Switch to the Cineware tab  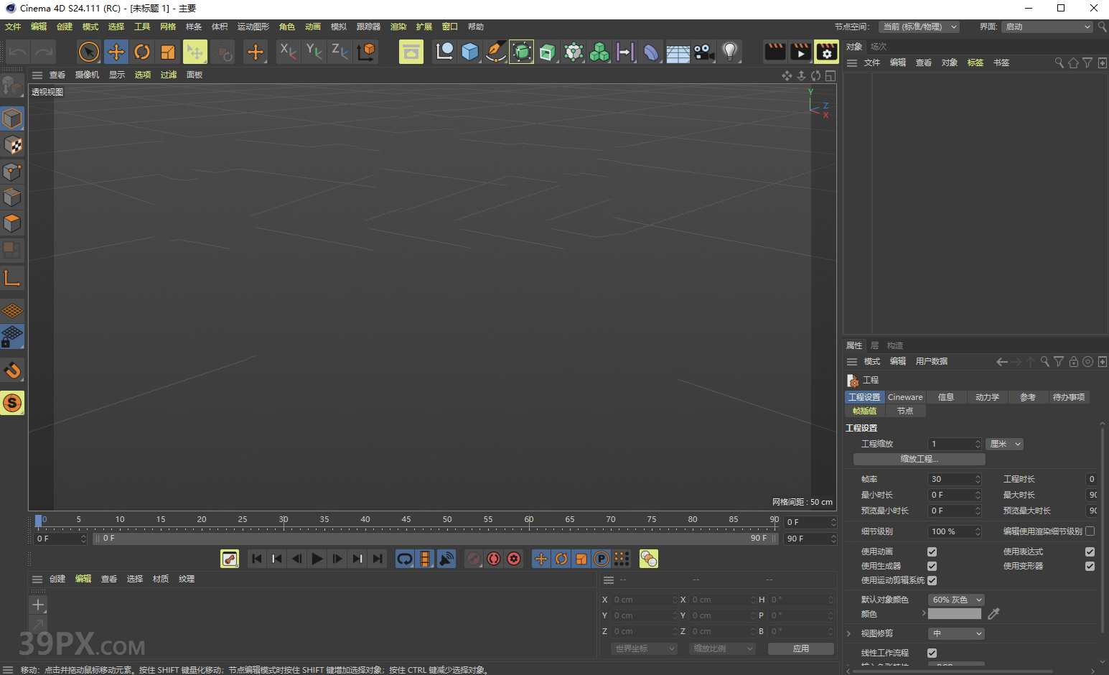(905, 397)
